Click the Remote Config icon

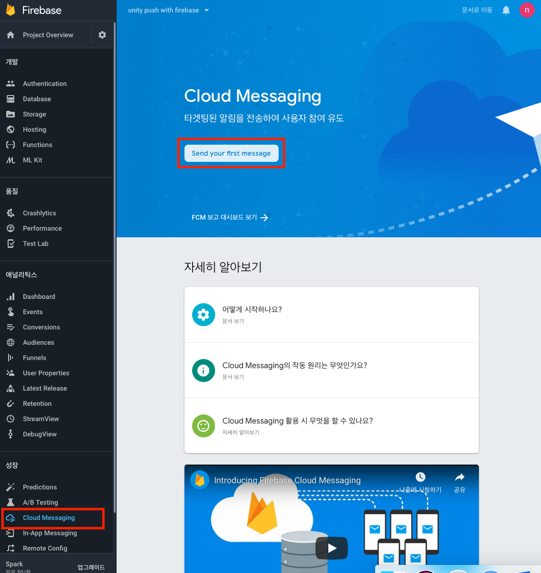(x=11, y=548)
